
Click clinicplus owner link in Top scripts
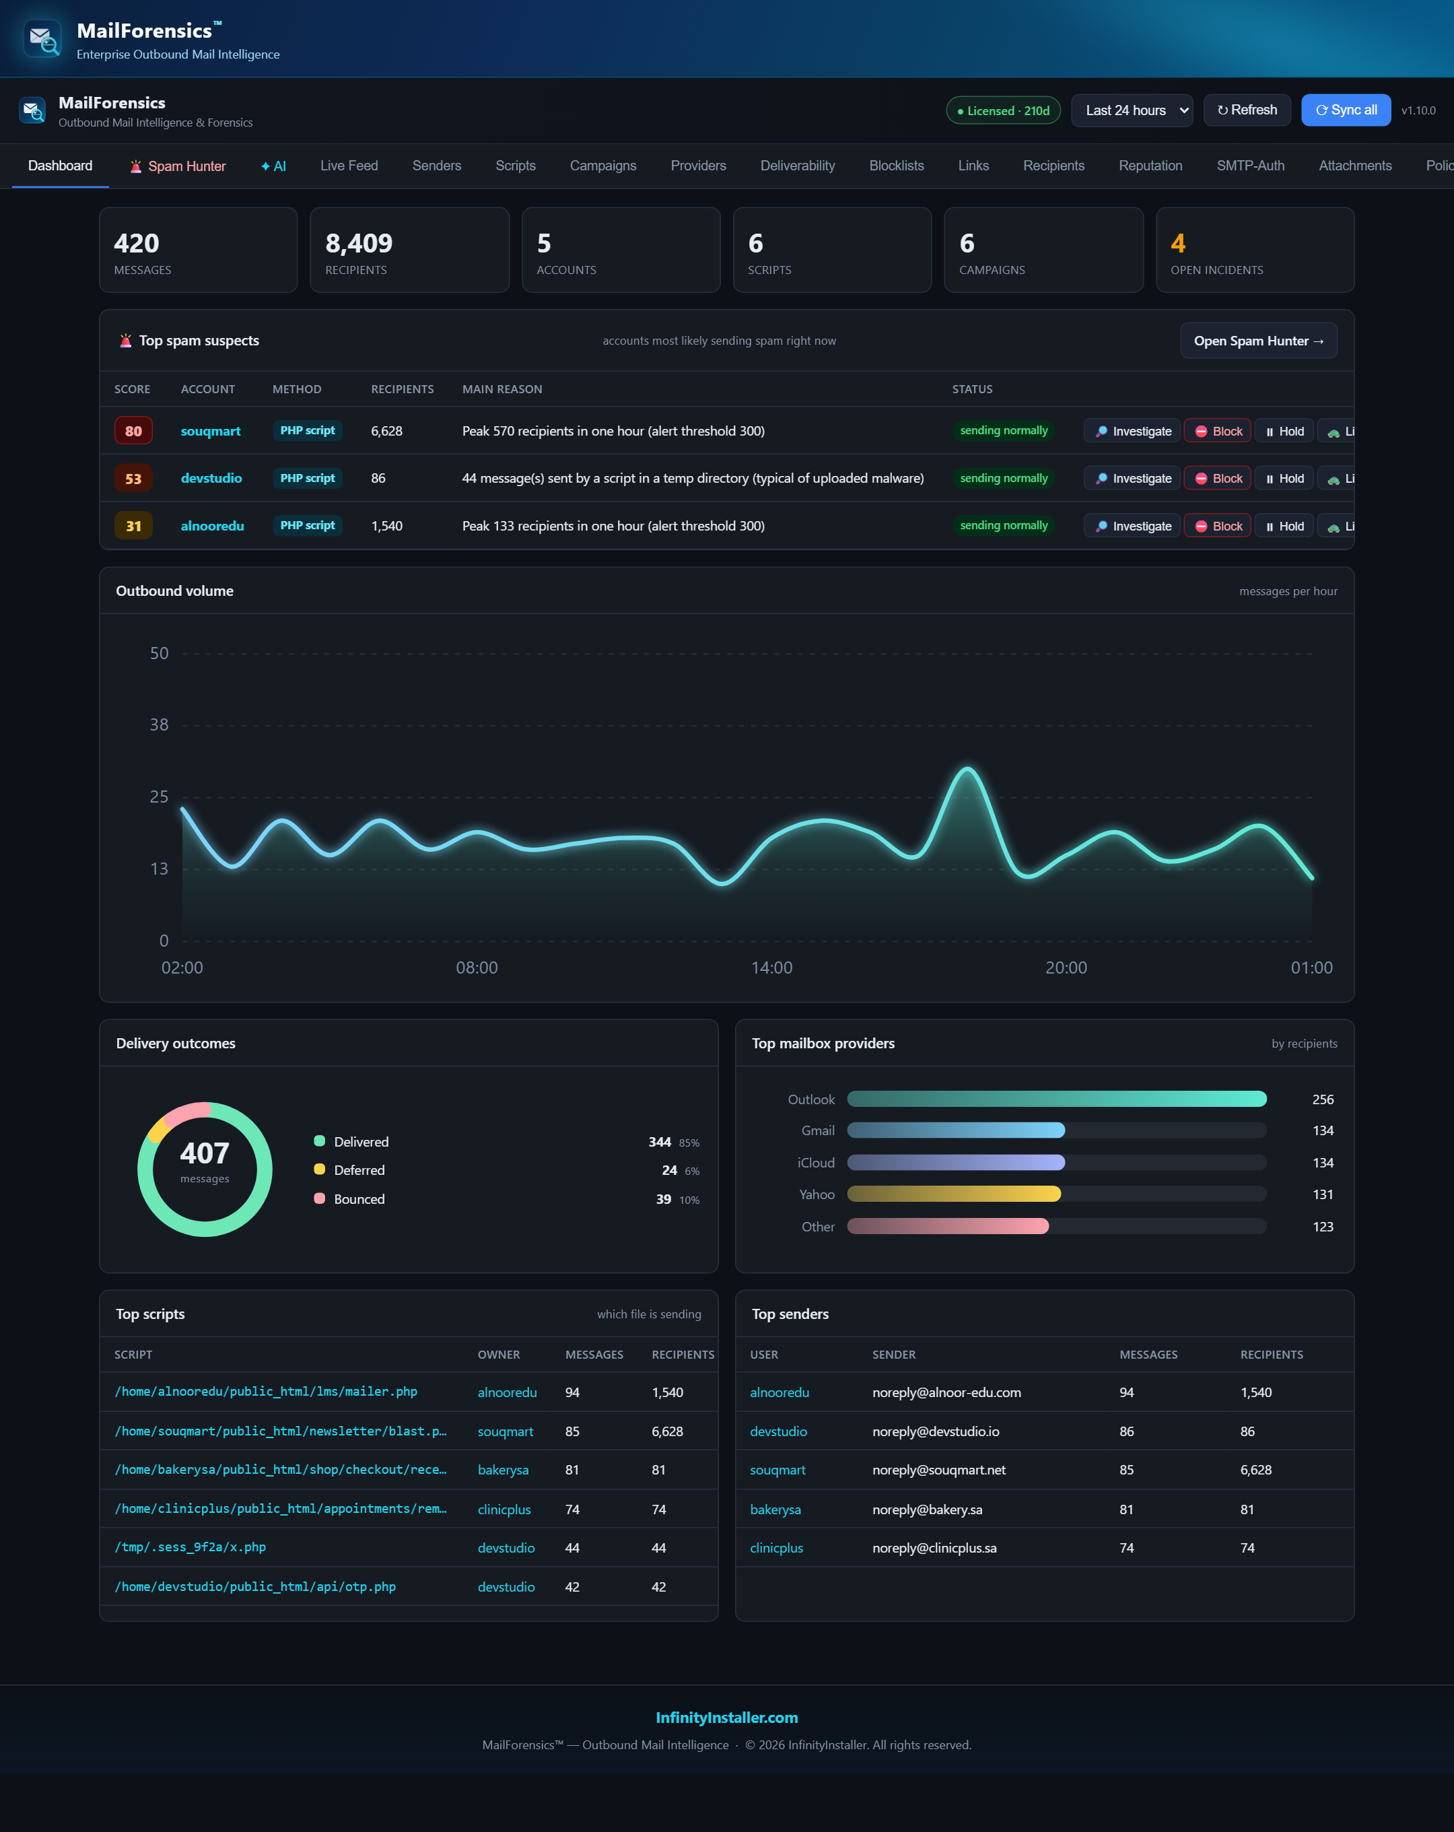point(504,1510)
